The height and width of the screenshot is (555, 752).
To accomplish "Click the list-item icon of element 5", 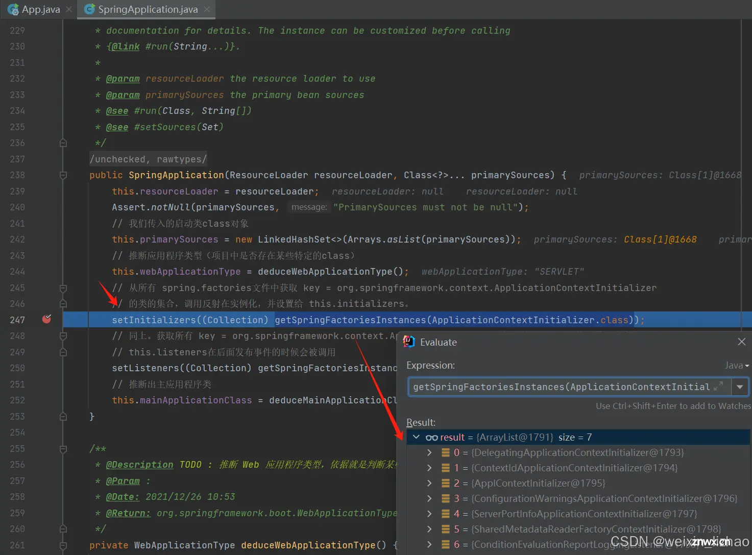I will pyautogui.click(x=446, y=529).
